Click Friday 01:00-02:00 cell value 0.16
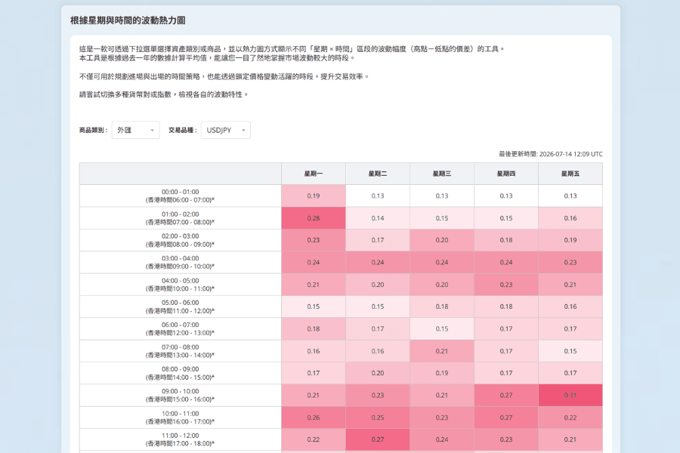Image resolution: width=680 pixels, height=453 pixels. pos(570,218)
